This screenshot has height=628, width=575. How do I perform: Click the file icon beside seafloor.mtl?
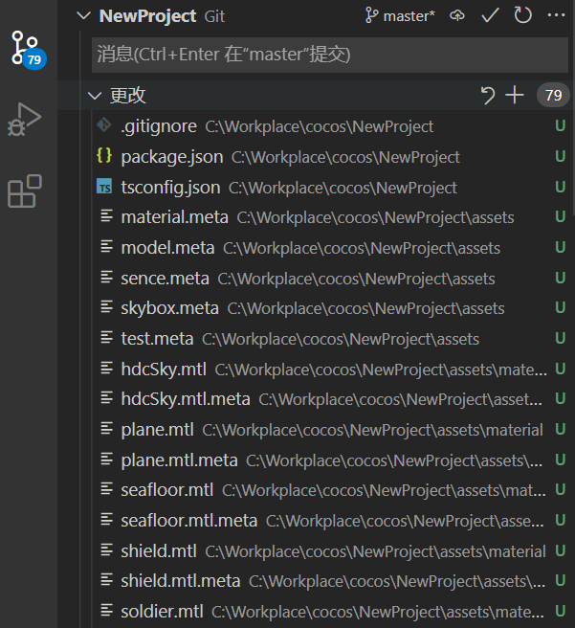pyautogui.click(x=106, y=489)
